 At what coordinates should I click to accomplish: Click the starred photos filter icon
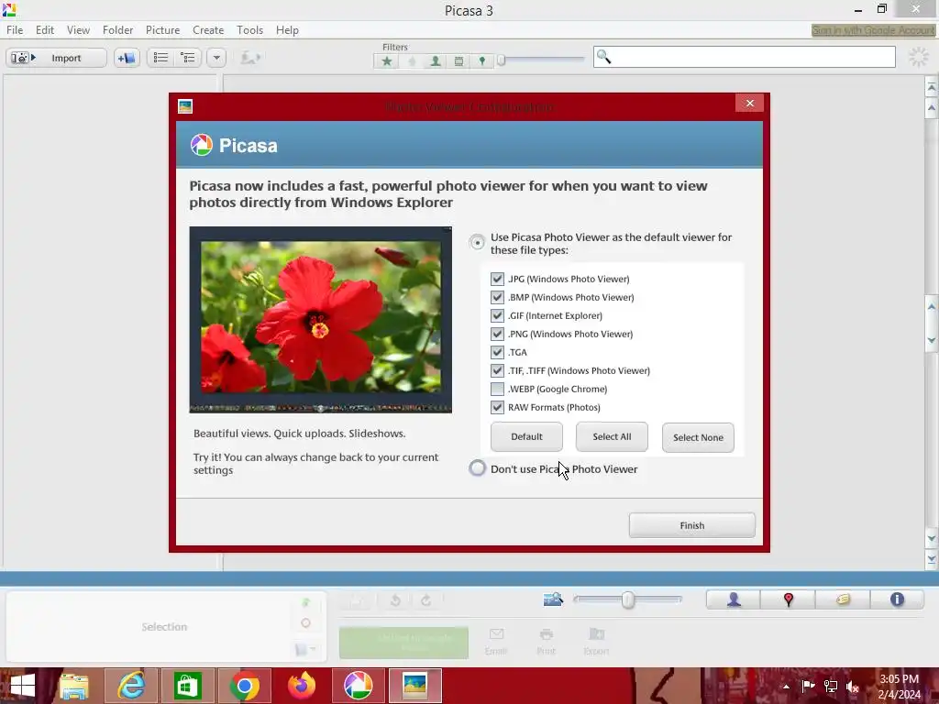click(387, 61)
